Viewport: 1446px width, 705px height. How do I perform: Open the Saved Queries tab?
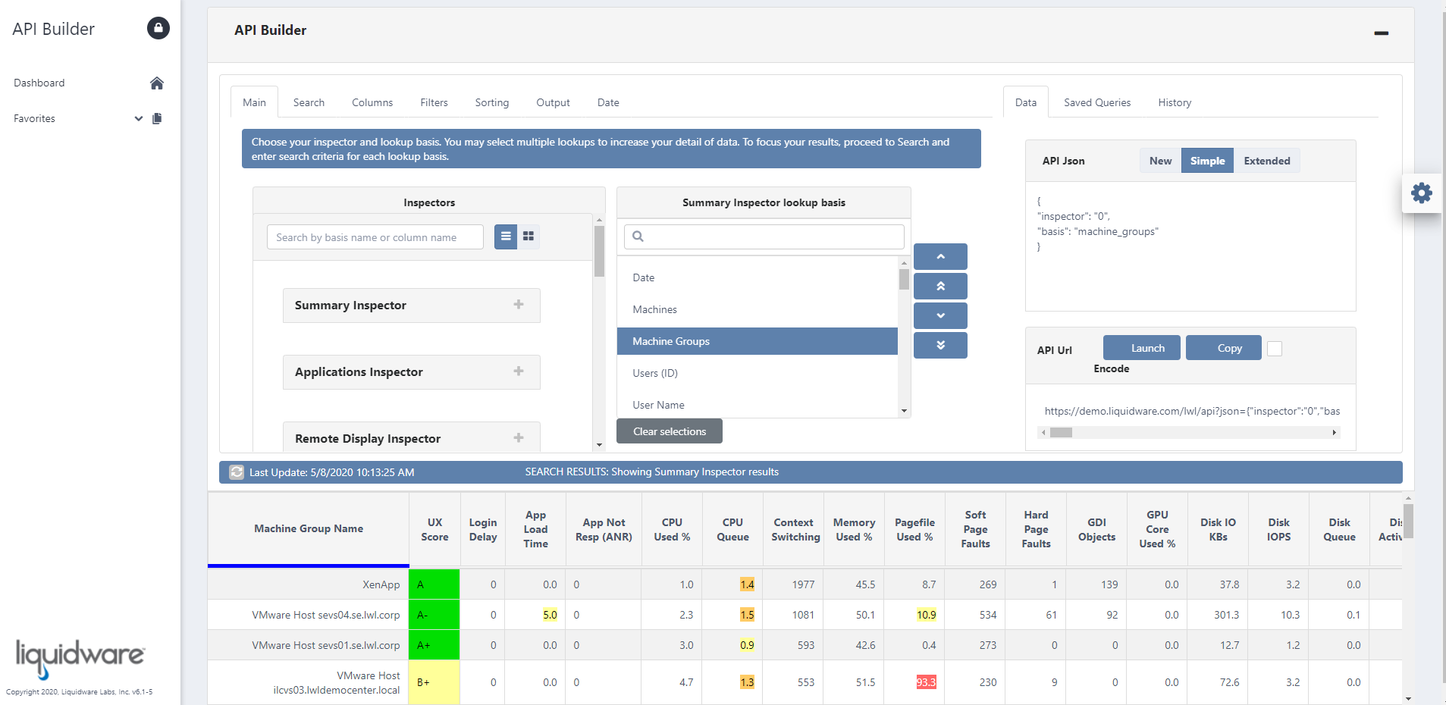[1097, 102]
